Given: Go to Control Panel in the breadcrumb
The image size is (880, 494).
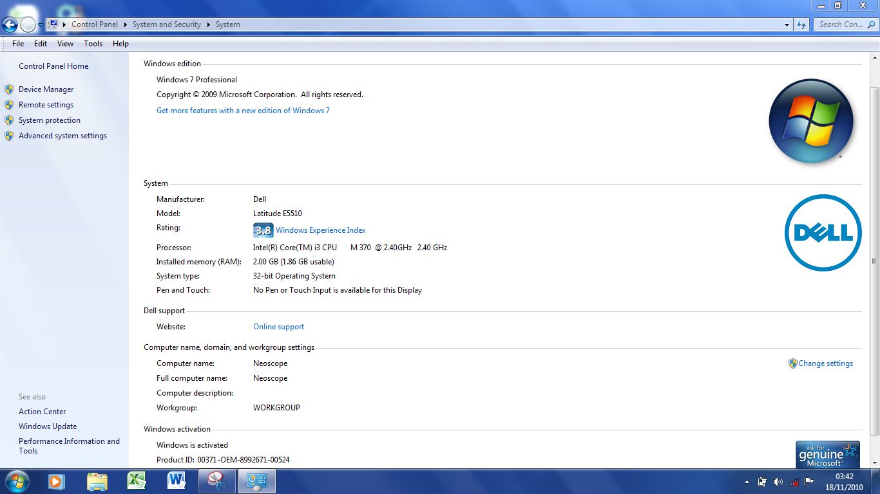Looking at the screenshot, I should (x=95, y=24).
